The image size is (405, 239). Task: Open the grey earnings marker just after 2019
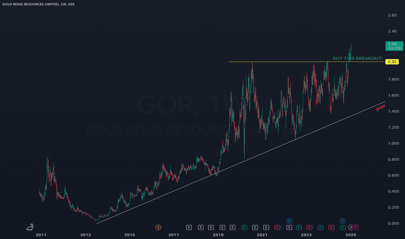pos(222,227)
